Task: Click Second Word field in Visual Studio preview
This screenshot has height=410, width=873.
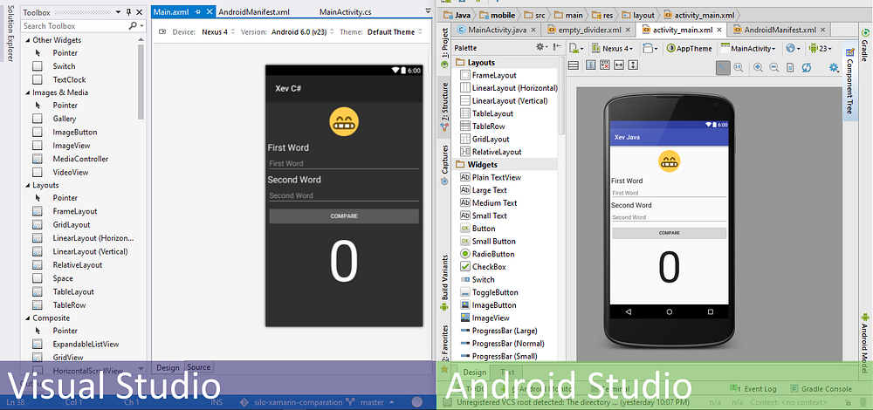Action: (343, 195)
